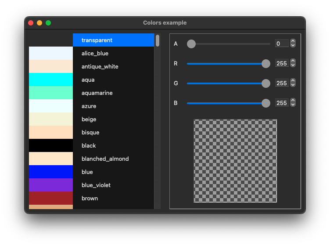Decrease R using the down stepper arrow

click(293, 65)
